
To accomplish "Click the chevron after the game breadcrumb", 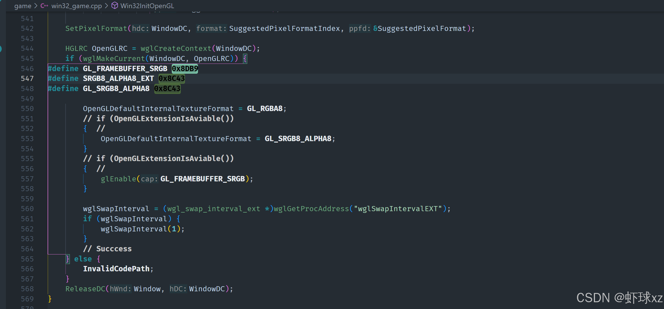I will point(36,6).
